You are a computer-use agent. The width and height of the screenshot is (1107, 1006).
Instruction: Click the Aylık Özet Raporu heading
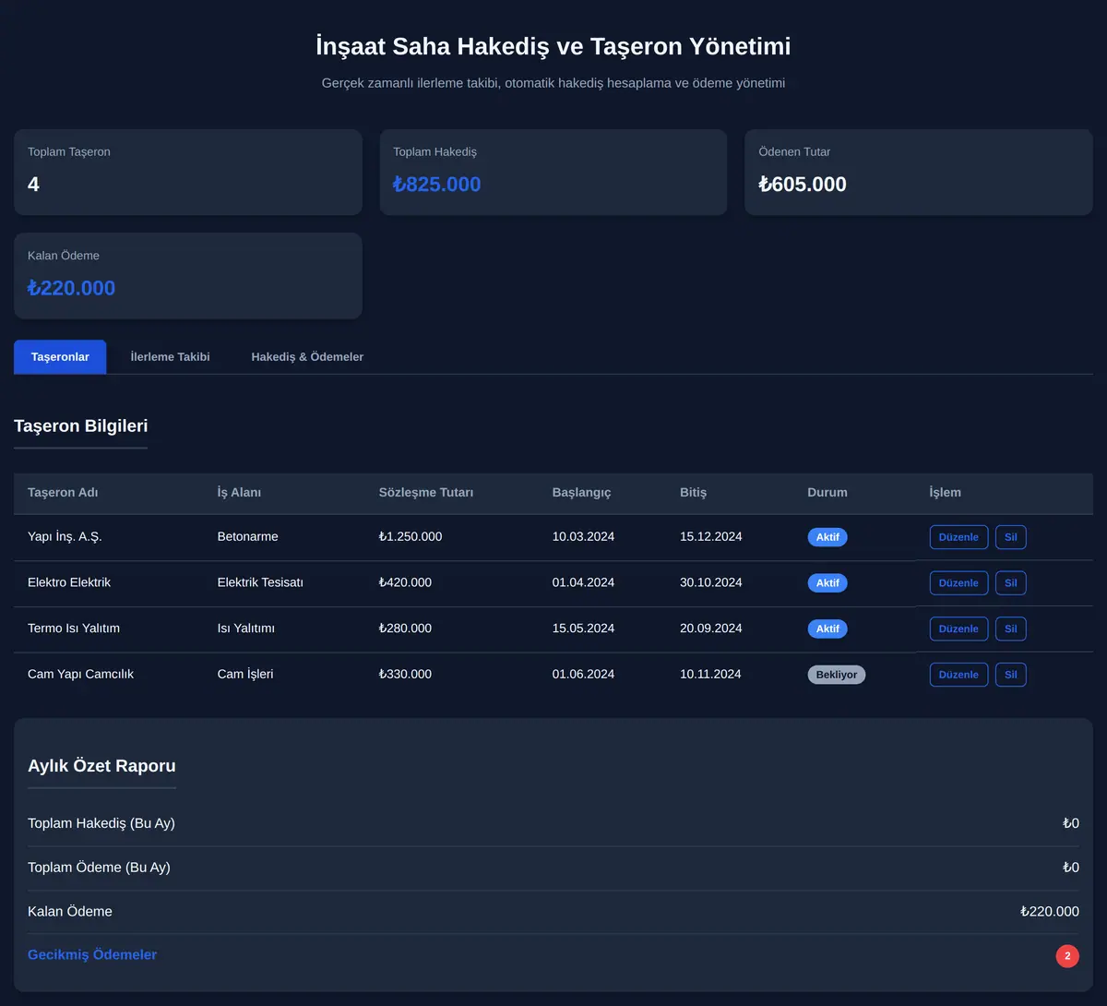(x=101, y=766)
